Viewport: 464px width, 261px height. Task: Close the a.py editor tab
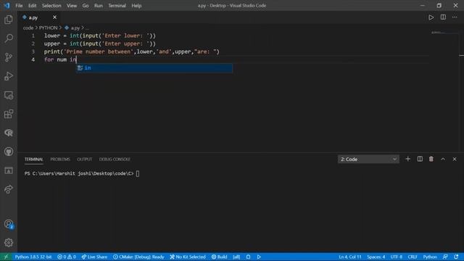[x=54, y=17]
